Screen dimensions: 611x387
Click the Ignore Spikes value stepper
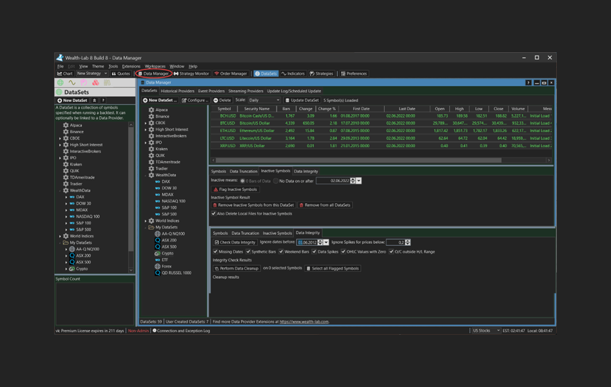tap(407, 243)
